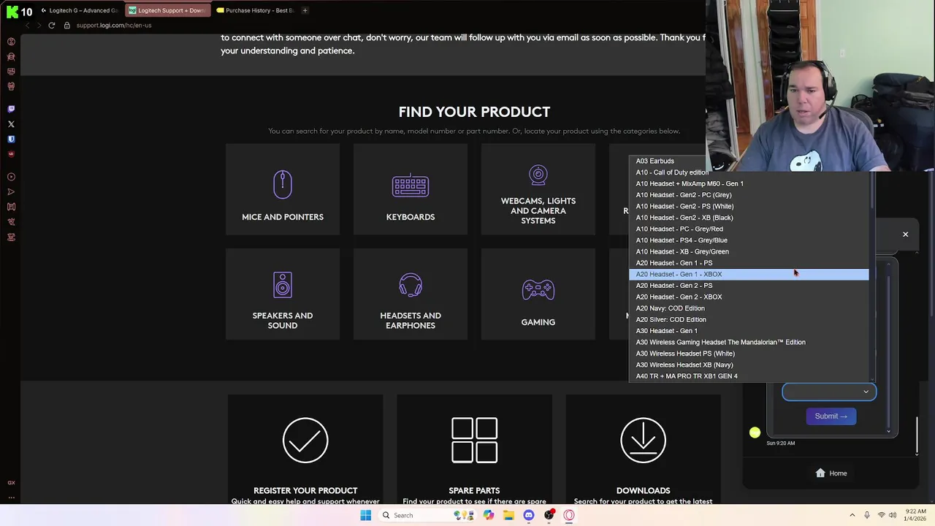Select A10 - Call of Duty edition option
Viewport: 935px width, 526px height.
pos(749,172)
